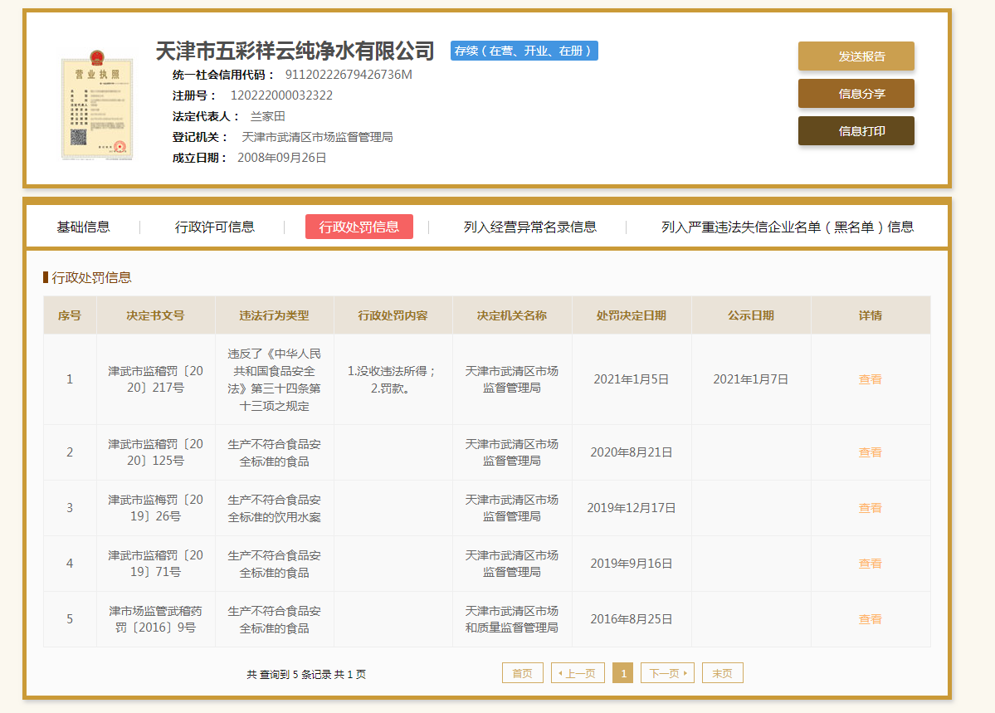Click document number 津市场监管武稽药罚〔2016〕9号
995x713 pixels.
(x=155, y=619)
